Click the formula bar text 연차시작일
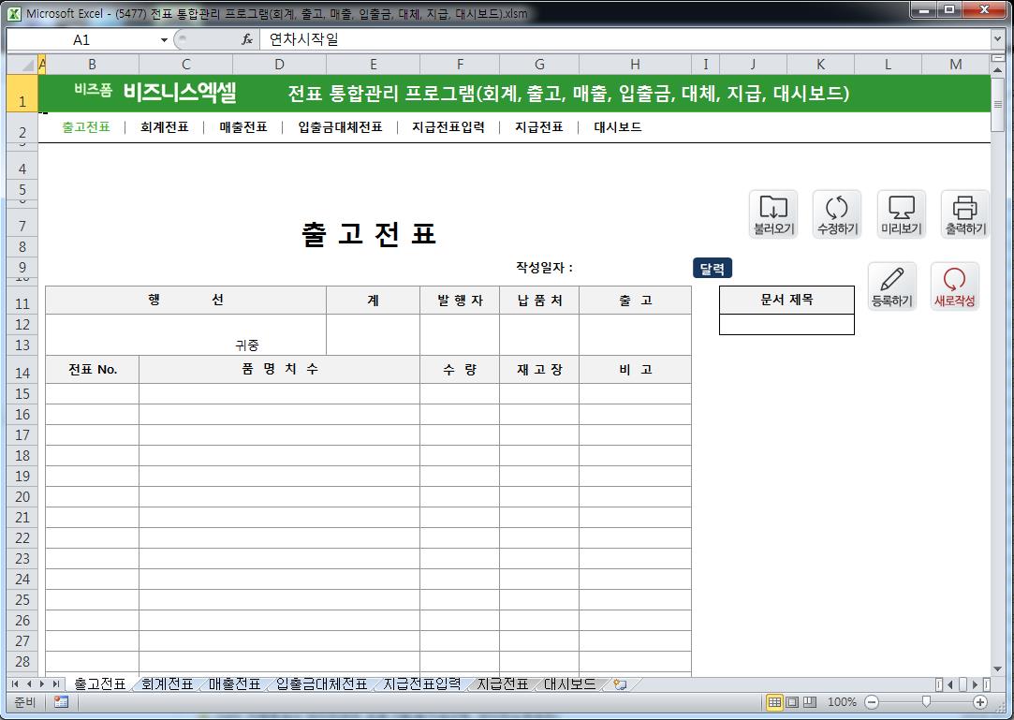The image size is (1014, 720). pos(304,39)
